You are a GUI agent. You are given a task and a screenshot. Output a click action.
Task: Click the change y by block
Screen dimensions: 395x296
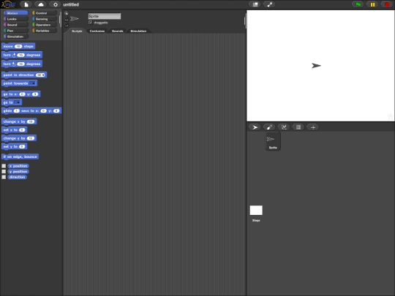[19, 138]
